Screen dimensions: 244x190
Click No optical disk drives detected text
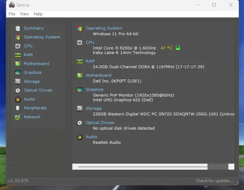[x=124, y=128]
